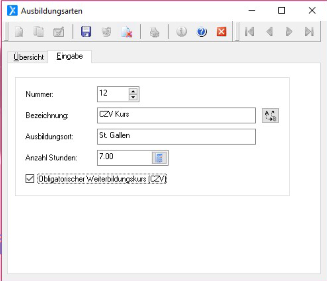Click the new record blank page icon
This screenshot has width=327, height=281.
point(19,32)
